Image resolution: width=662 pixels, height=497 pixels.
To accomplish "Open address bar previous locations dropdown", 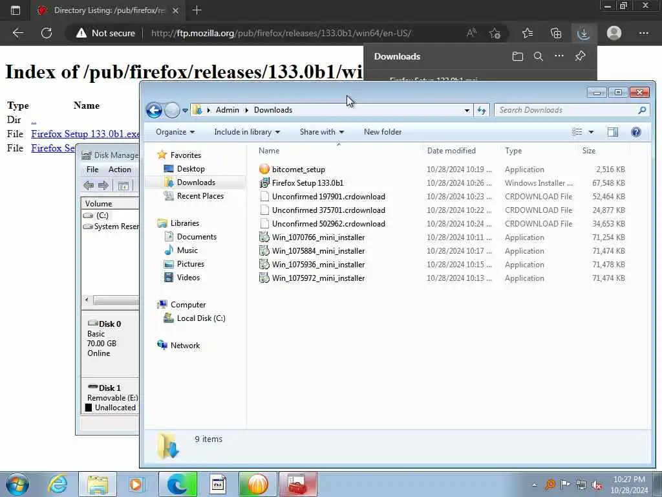I will (x=467, y=110).
